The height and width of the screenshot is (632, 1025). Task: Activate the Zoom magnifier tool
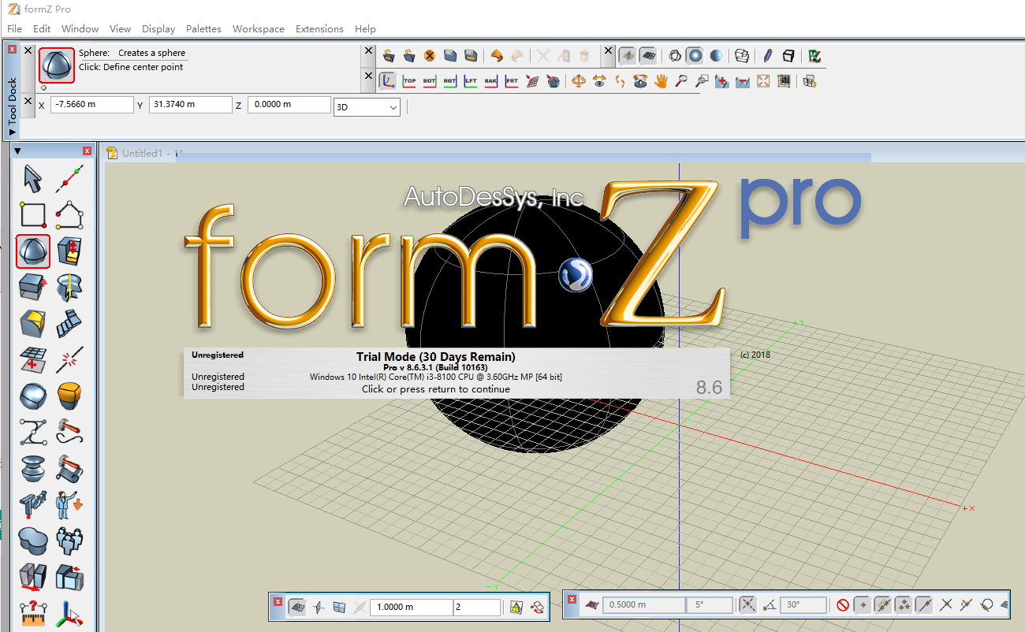pyautogui.click(x=683, y=80)
